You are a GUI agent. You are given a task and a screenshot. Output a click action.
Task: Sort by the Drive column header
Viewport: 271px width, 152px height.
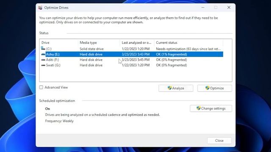click(x=45, y=43)
